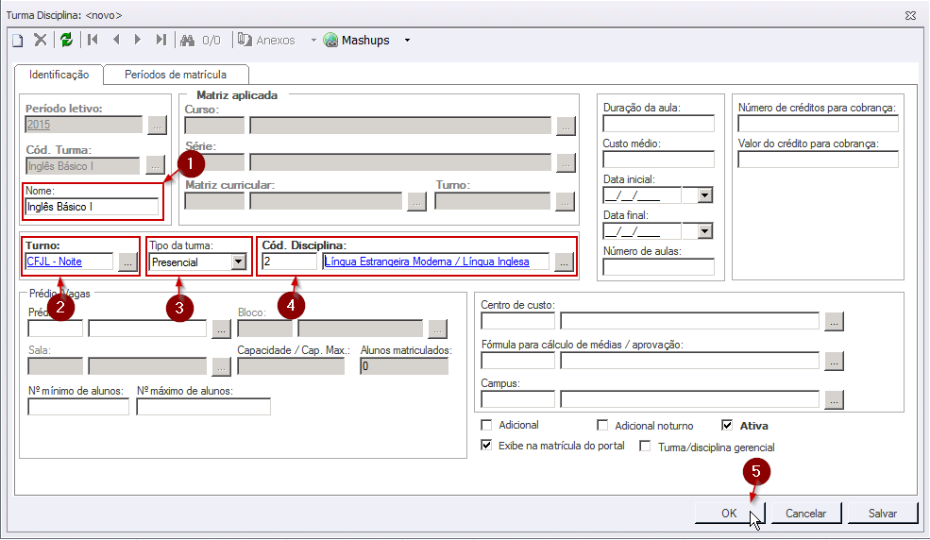Screen dimensions: 930x540
Task: Go to previous record arrow
Action: pyautogui.click(x=116, y=41)
